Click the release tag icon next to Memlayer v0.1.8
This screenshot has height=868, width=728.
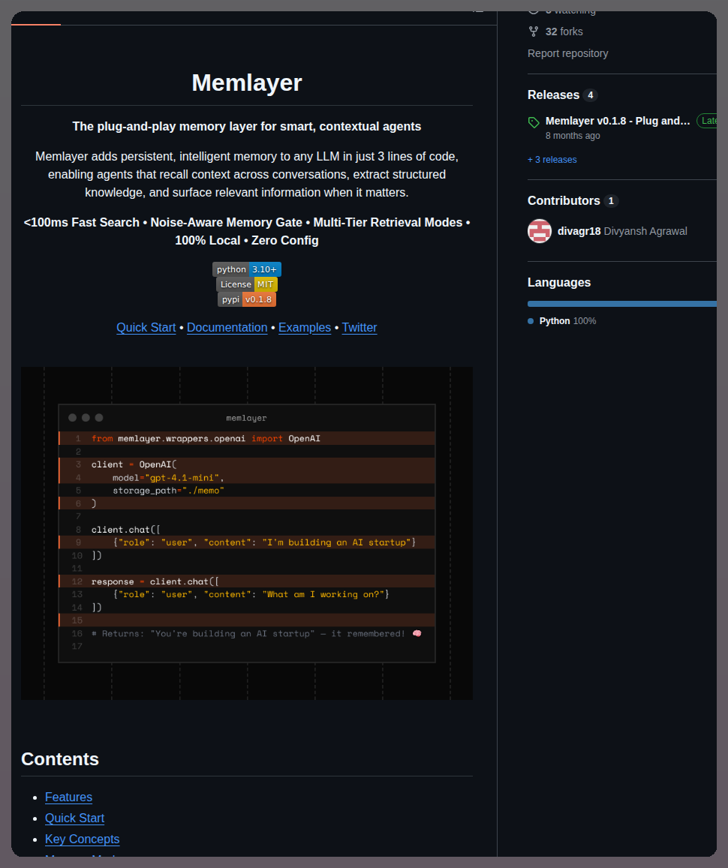tap(534, 122)
